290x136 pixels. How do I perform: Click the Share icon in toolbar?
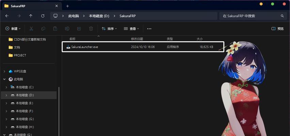[79, 29]
